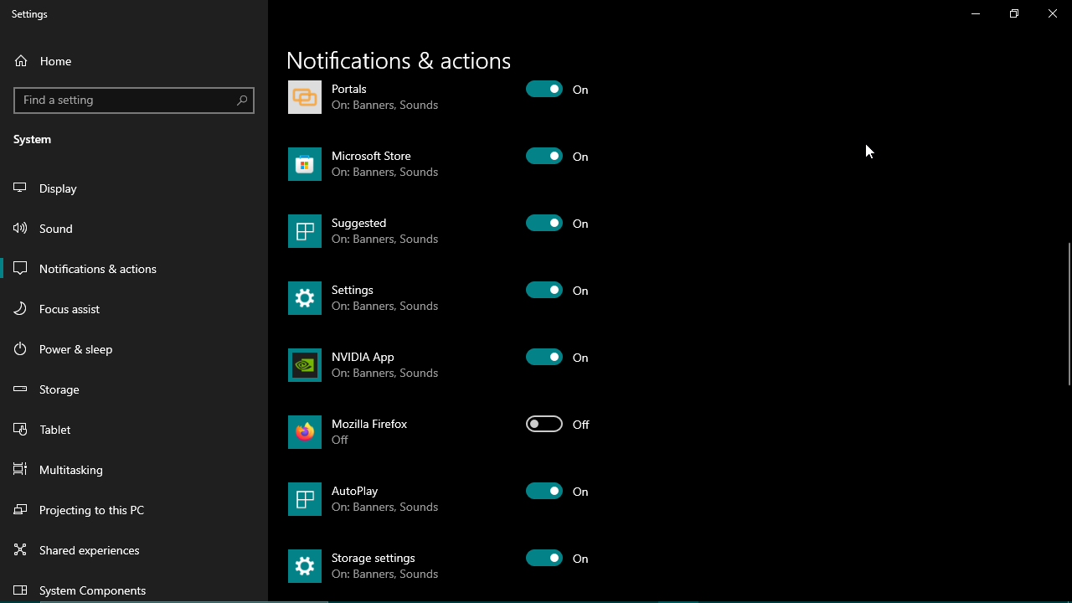
Task: Click the Display monitor icon
Action: coord(21,188)
